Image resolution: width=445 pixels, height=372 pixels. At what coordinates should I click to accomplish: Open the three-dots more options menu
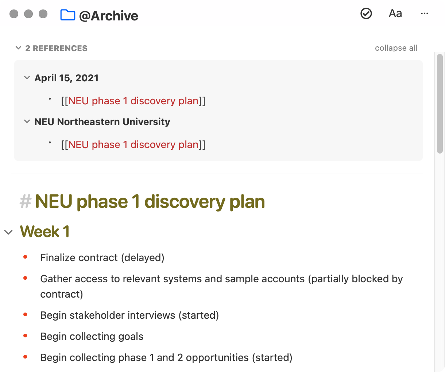[x=425, y=13]
